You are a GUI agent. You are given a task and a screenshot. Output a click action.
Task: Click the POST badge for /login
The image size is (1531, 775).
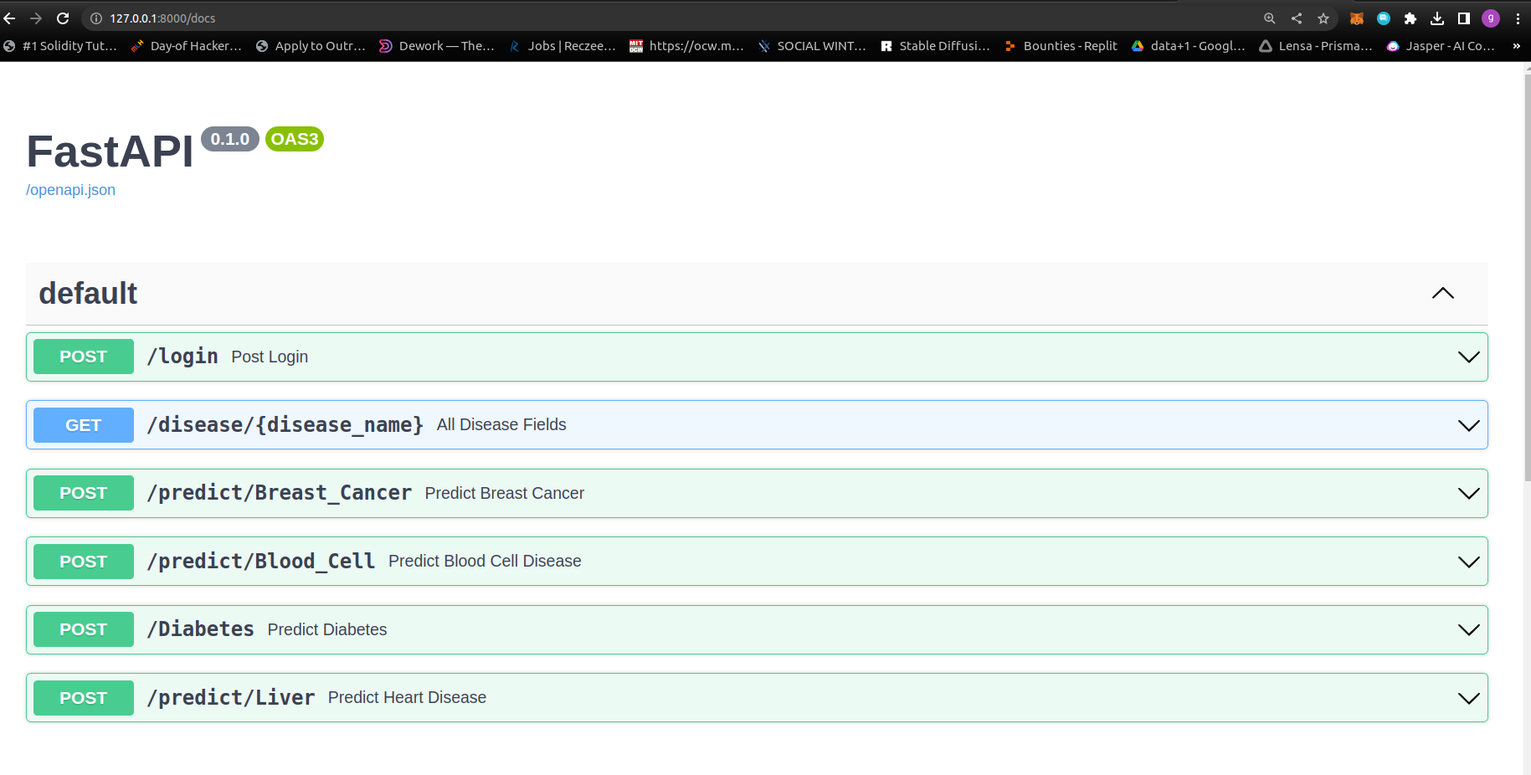[x=84, y=357]
